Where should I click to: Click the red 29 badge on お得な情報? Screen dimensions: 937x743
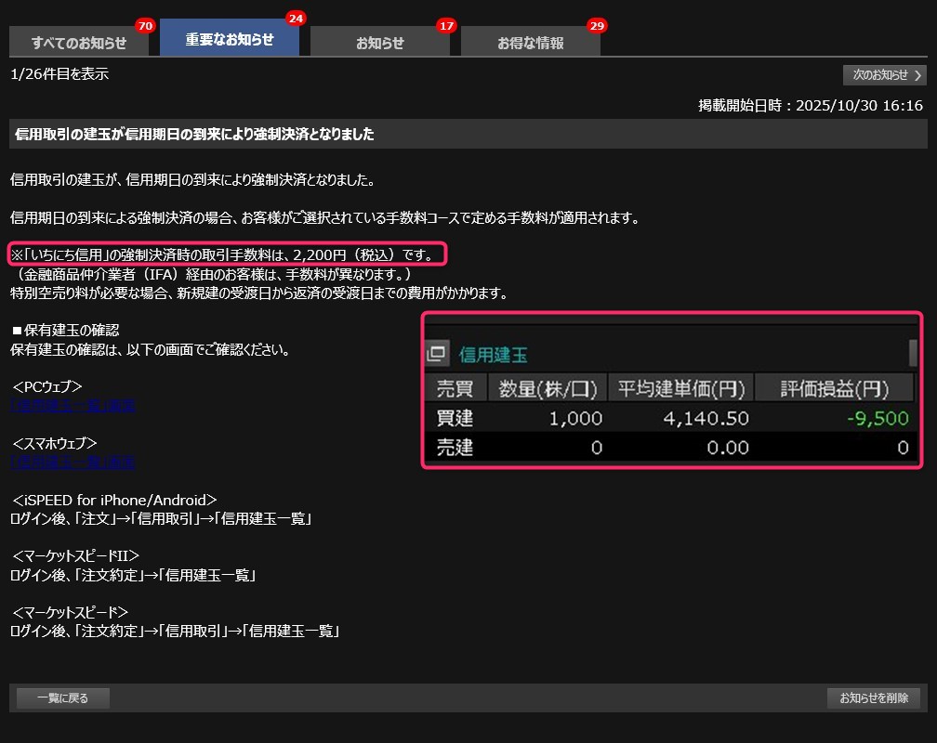pos(597,26)
